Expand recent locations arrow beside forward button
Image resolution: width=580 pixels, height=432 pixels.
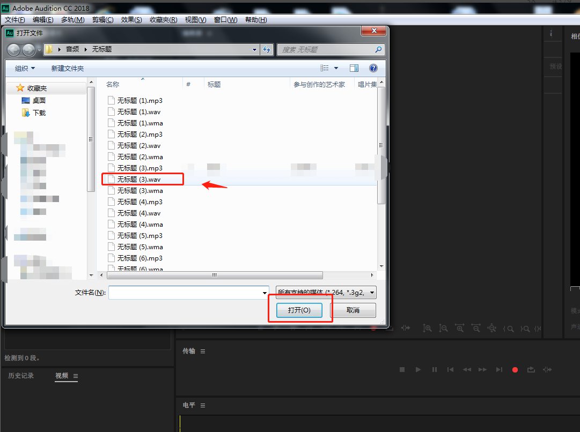click(x=39, y=50)
